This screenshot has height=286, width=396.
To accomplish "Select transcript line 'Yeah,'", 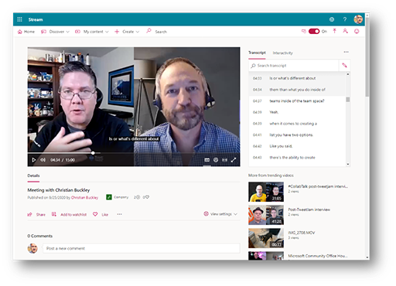I will point(297,112).
